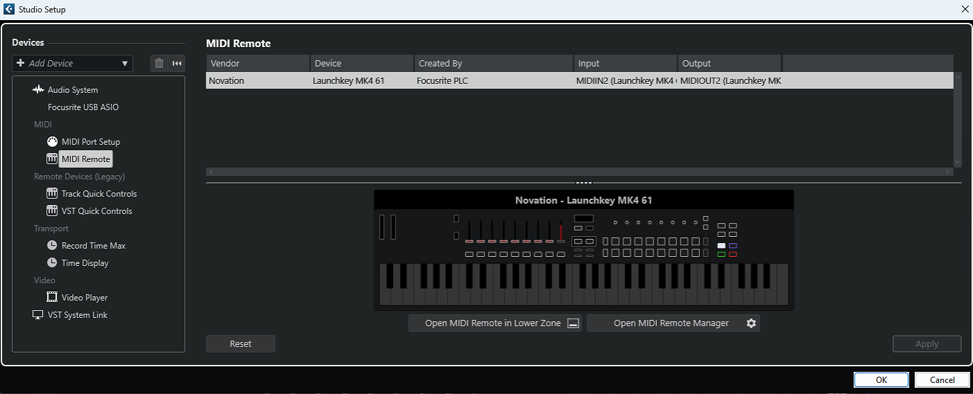Screen dimensions: 973x394
Task: Open the Add Device dropdown
Action: click(72, 63)
